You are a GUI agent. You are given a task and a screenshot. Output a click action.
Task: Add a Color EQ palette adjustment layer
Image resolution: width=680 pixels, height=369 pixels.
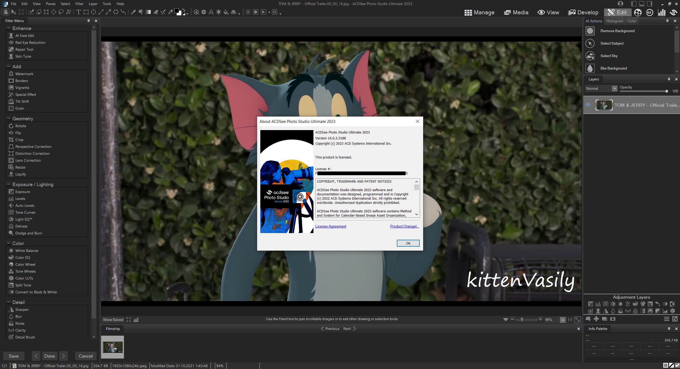click(635, 304)
